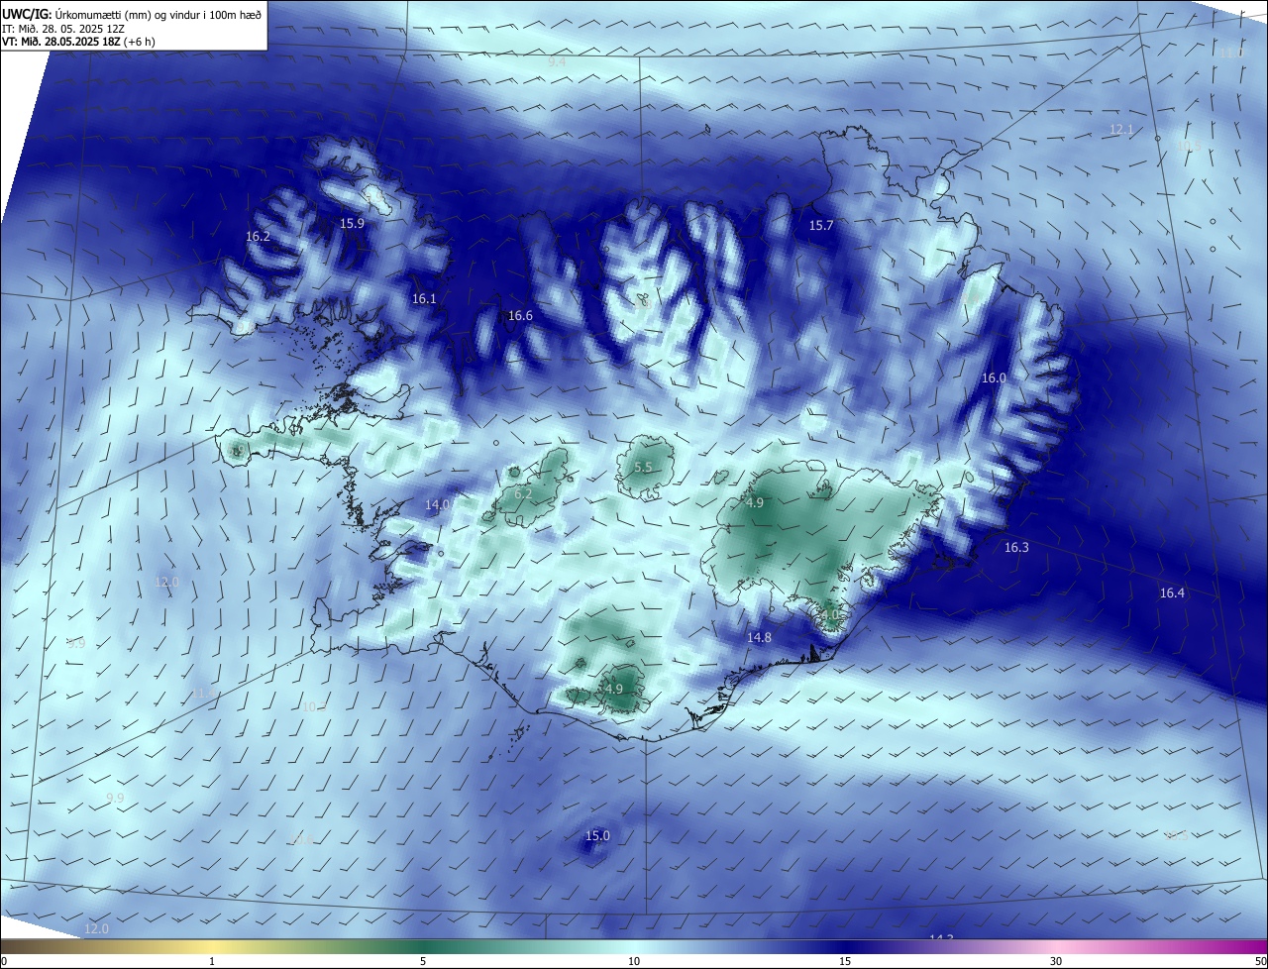Image resolution: width=1268 pixels, height=969 pixels.
Task: Click the 15.7 value label
Action: click(x=821, y=226)
